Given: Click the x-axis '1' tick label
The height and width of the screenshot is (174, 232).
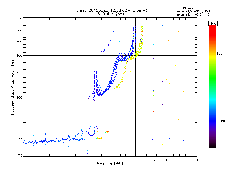Looking at the screenshot, I should 23,160.
